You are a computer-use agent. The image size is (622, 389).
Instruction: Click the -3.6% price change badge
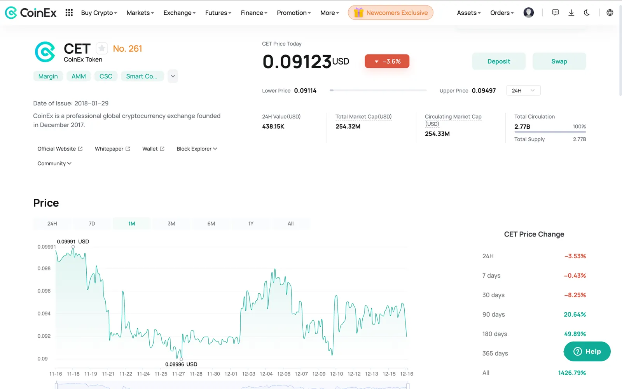387,61
